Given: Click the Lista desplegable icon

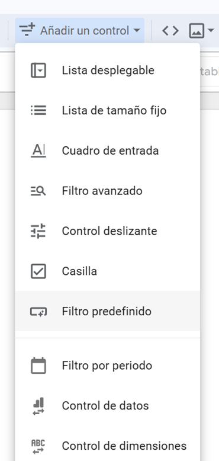Looking at the screenshot, I should (x=38, y=71).
